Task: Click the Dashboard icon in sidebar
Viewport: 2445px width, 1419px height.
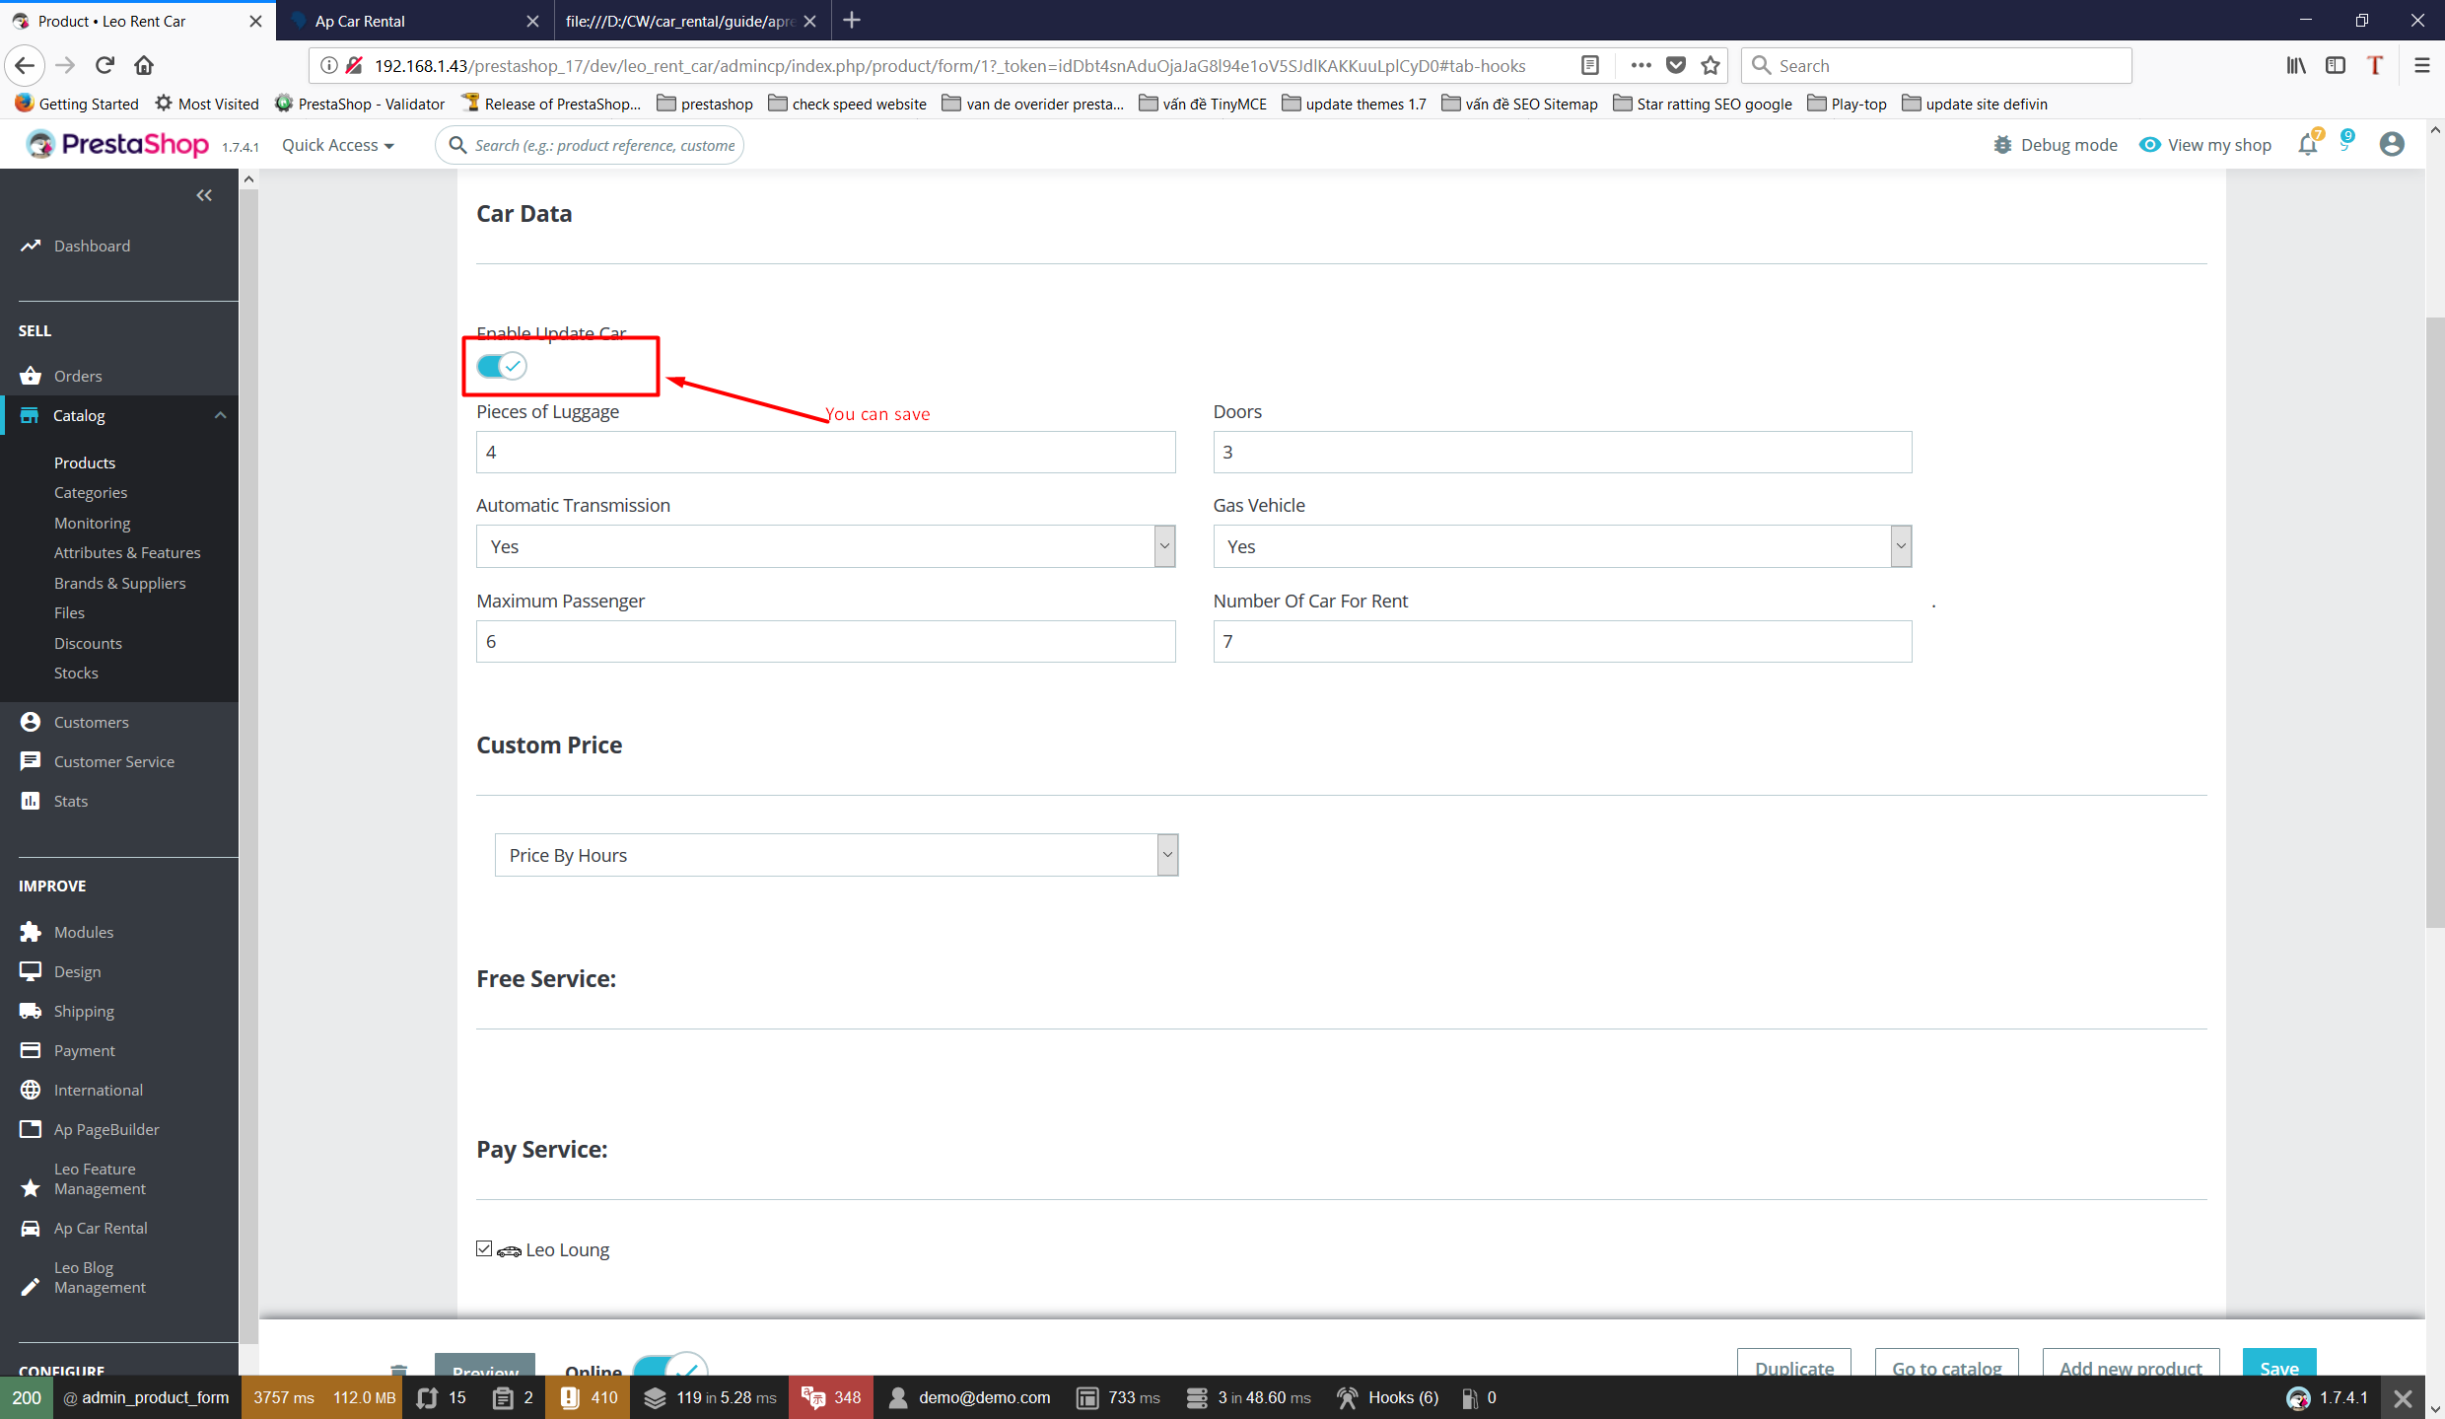Action: [x=31, y=244]
